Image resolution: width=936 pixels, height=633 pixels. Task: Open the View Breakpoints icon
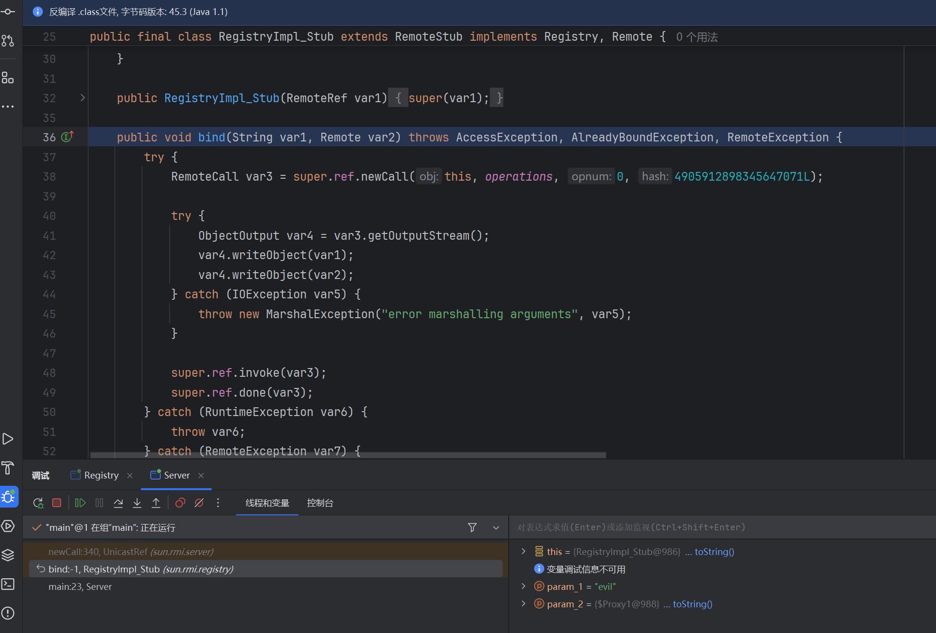pyautogui.click(x=180, y=503)
